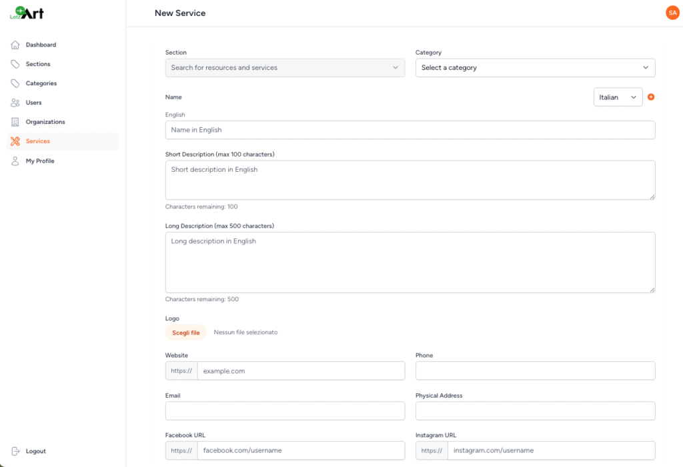Click the Long Description text area
This screenshot has width=683, height=467.
pos(410,262)
